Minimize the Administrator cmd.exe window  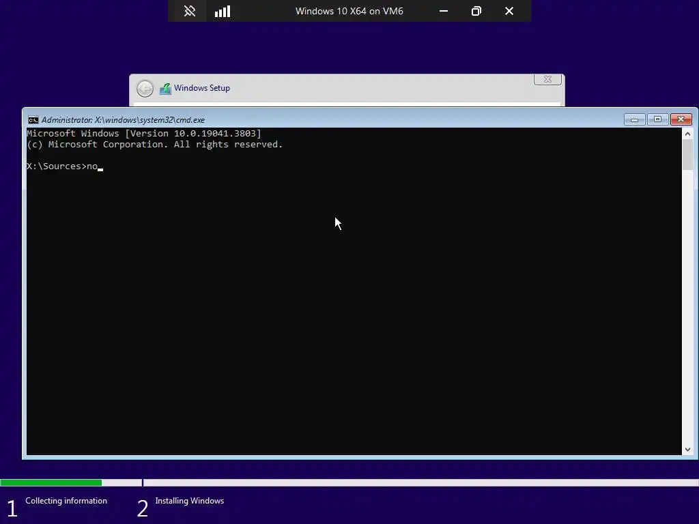[634, 119]
